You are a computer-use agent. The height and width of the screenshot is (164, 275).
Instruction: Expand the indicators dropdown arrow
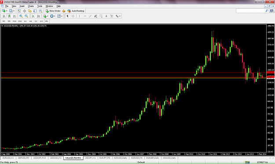48,16
